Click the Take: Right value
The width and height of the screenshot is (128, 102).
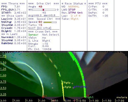tap(74, 19)
